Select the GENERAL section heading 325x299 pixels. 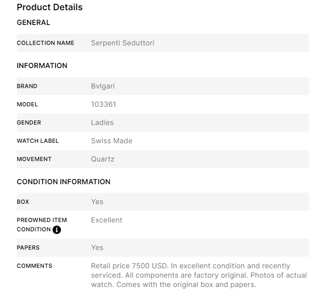coord(33,23)
